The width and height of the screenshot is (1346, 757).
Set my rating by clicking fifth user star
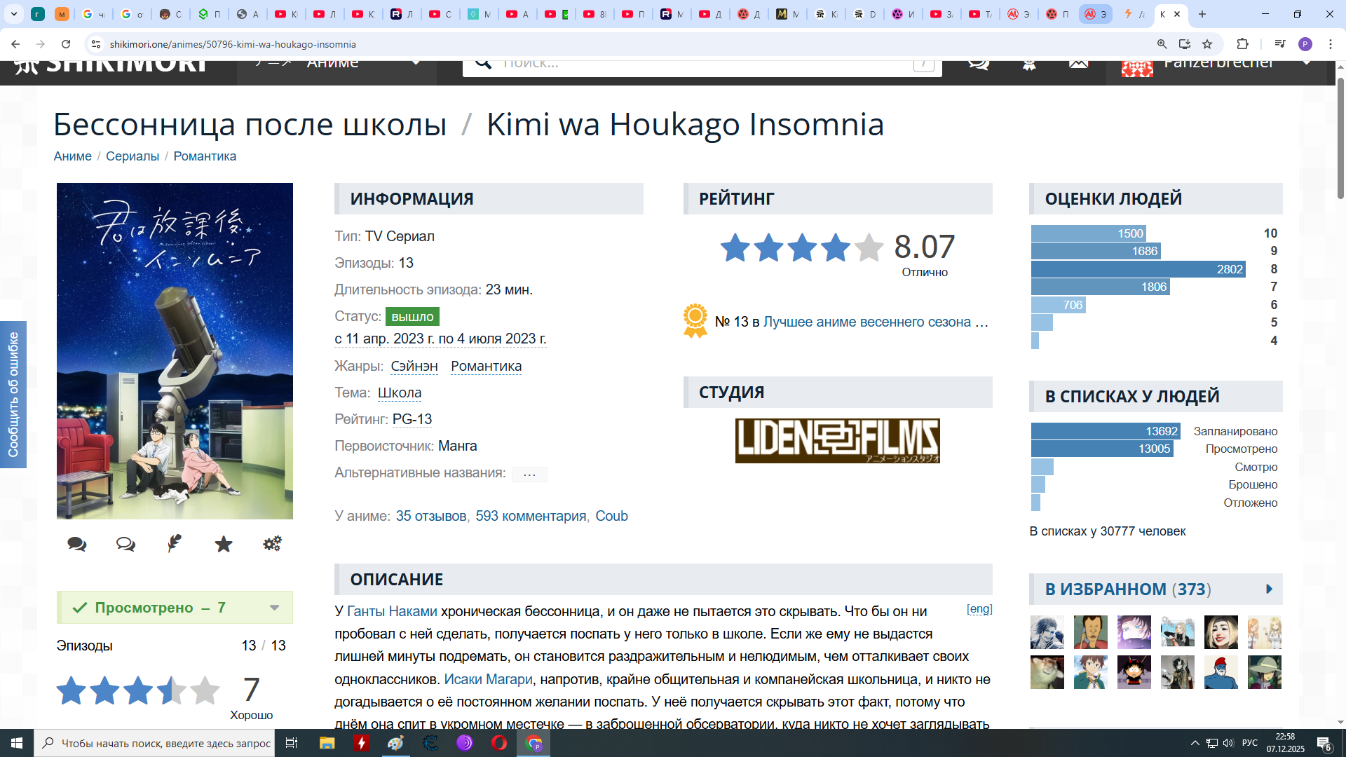click(x=205, y=690)
